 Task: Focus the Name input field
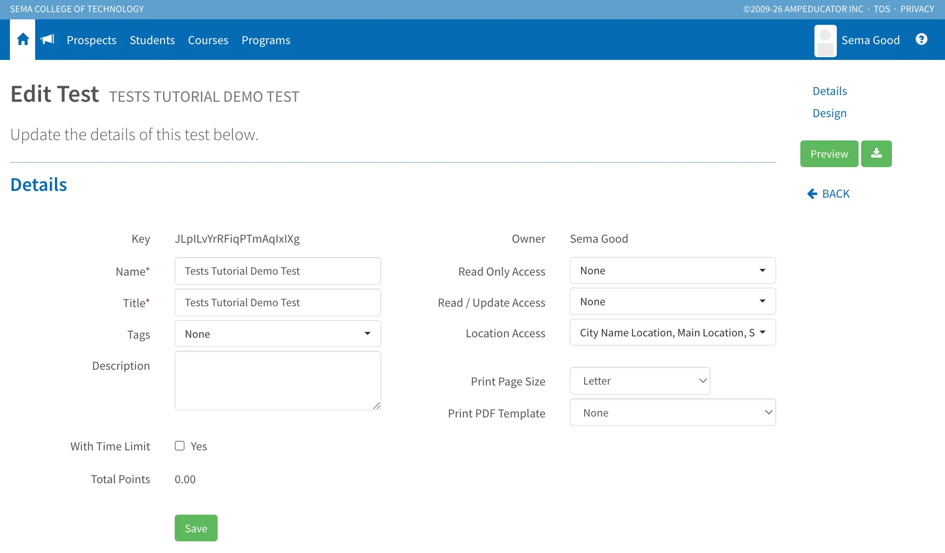coord(277,271)
